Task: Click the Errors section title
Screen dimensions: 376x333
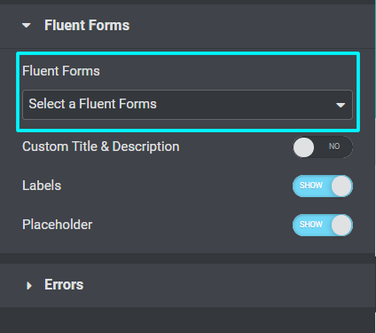Action: [64, 285]
